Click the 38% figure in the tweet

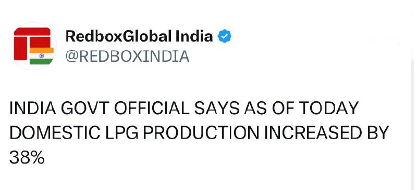(x=27, y=158)
